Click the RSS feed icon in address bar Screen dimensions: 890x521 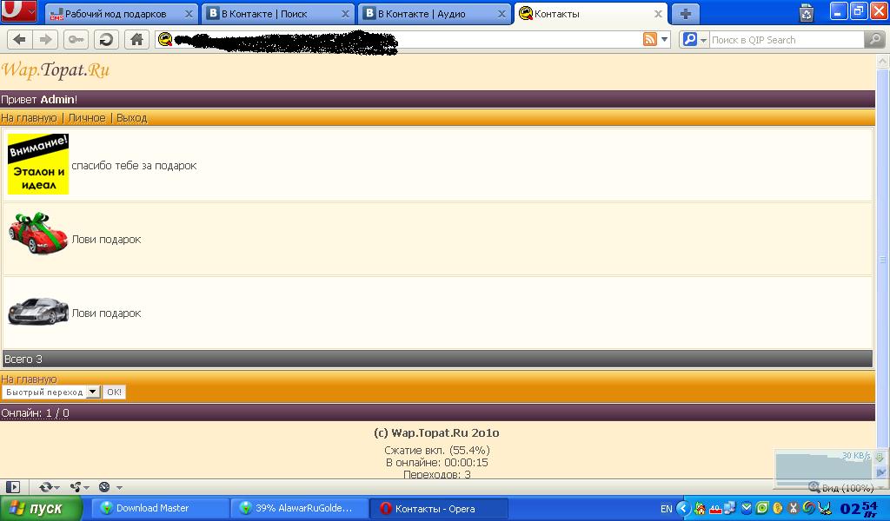click(x=649, y=39)
